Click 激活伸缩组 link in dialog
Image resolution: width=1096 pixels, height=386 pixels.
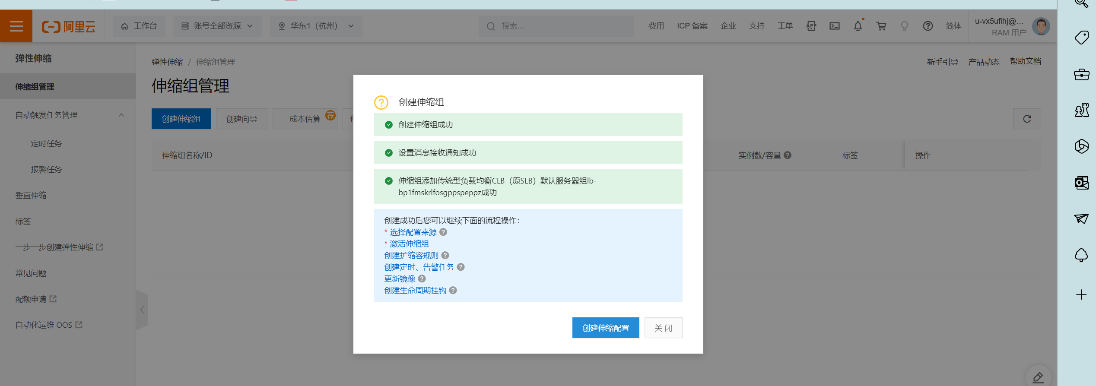(409, 244)
